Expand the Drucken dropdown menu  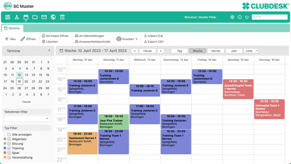pyautogui.click(x=136, y=39)
